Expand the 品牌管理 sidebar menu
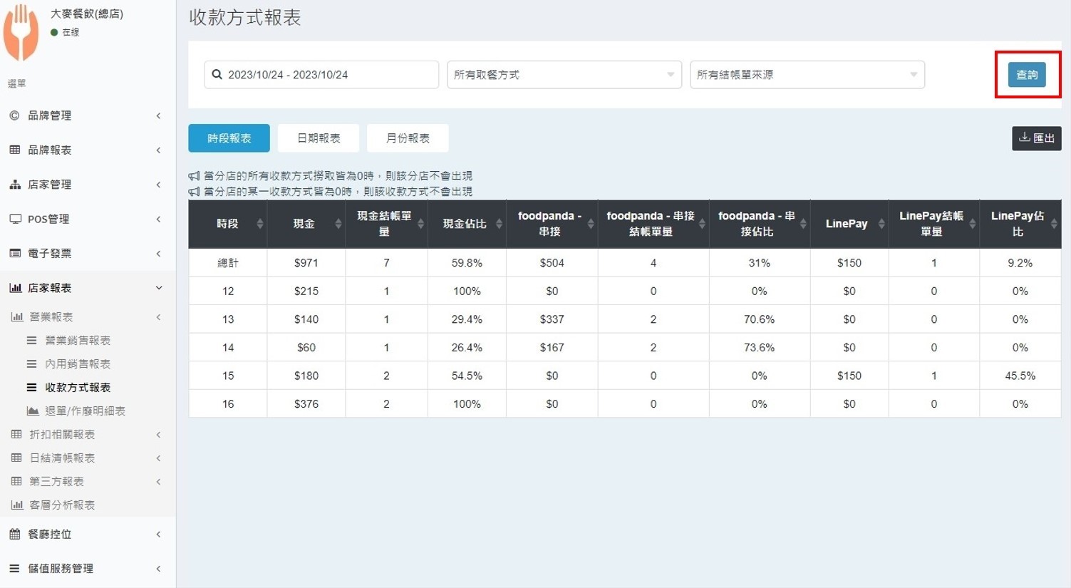Image resolution: width=1071 pixels, height=588 pixels. coord(86,115)
